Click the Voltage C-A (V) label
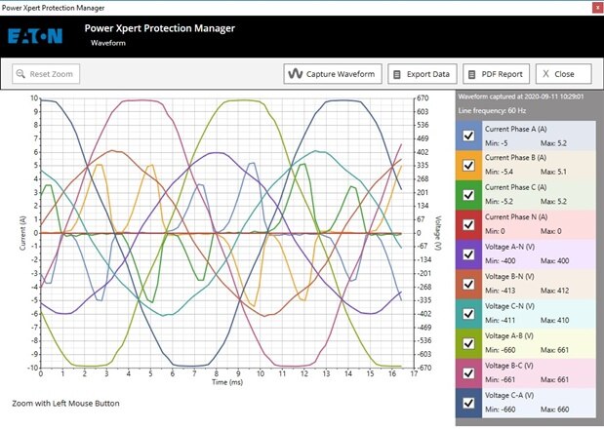This screenshot has width=604, height=429. click(x=509, y=395)
